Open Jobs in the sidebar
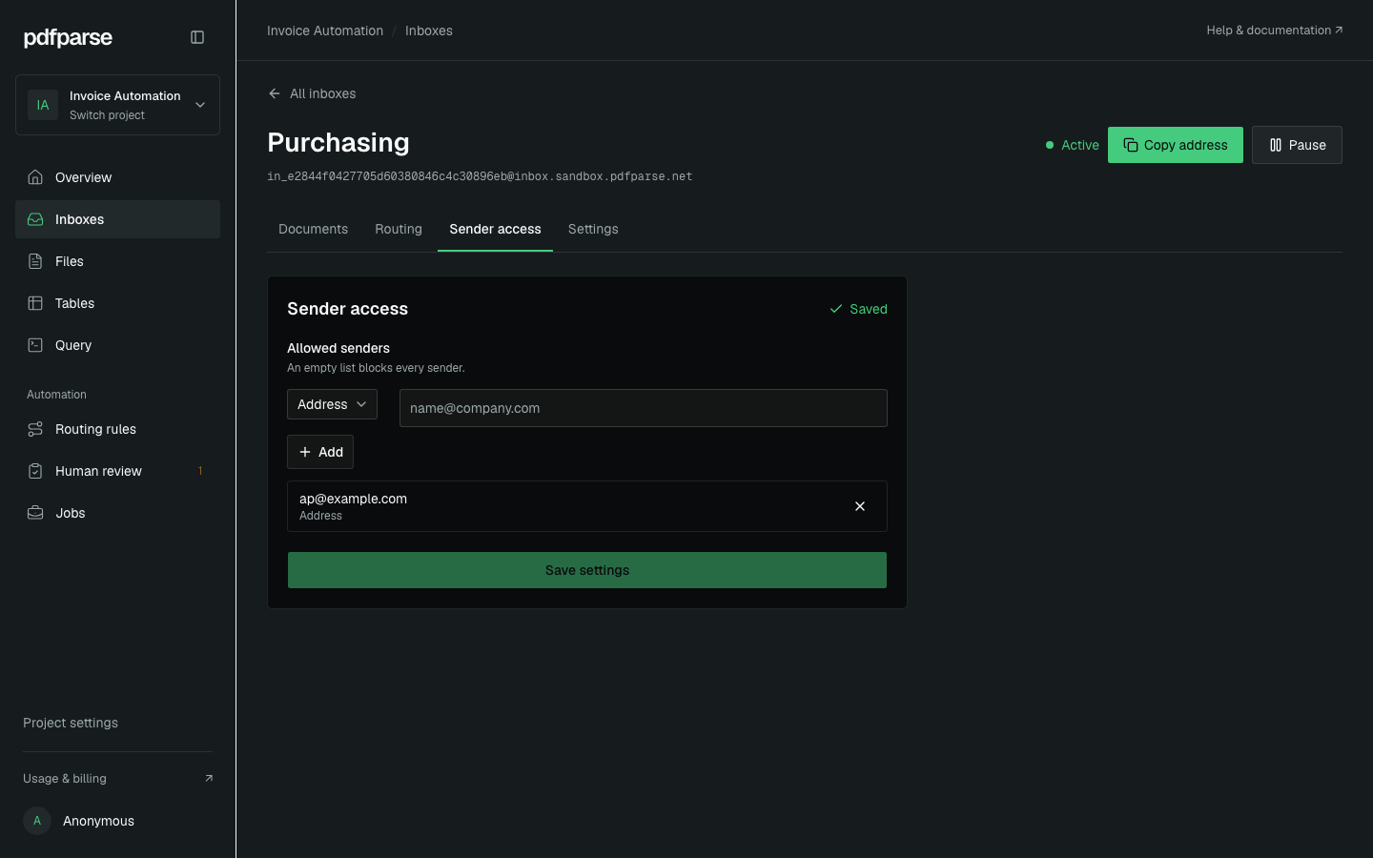The image size is (1373, 858). (x=117, y=513)
